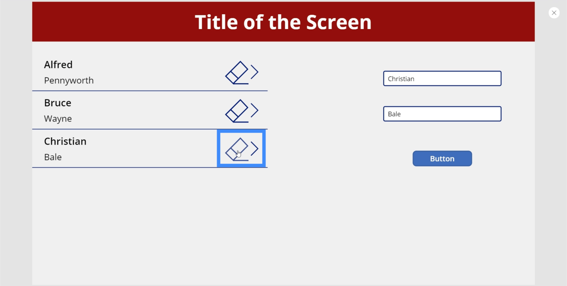Viewport: 567px width, 286px height.
Task: Close the app preview with the X
Action: point(554,13)
